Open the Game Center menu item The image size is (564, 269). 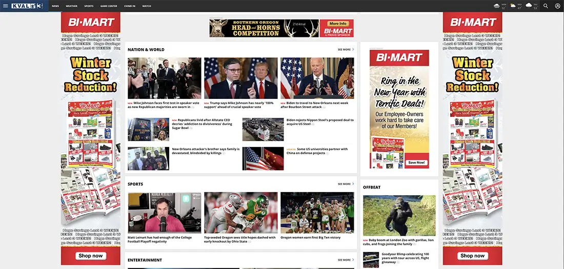(109, 6)
